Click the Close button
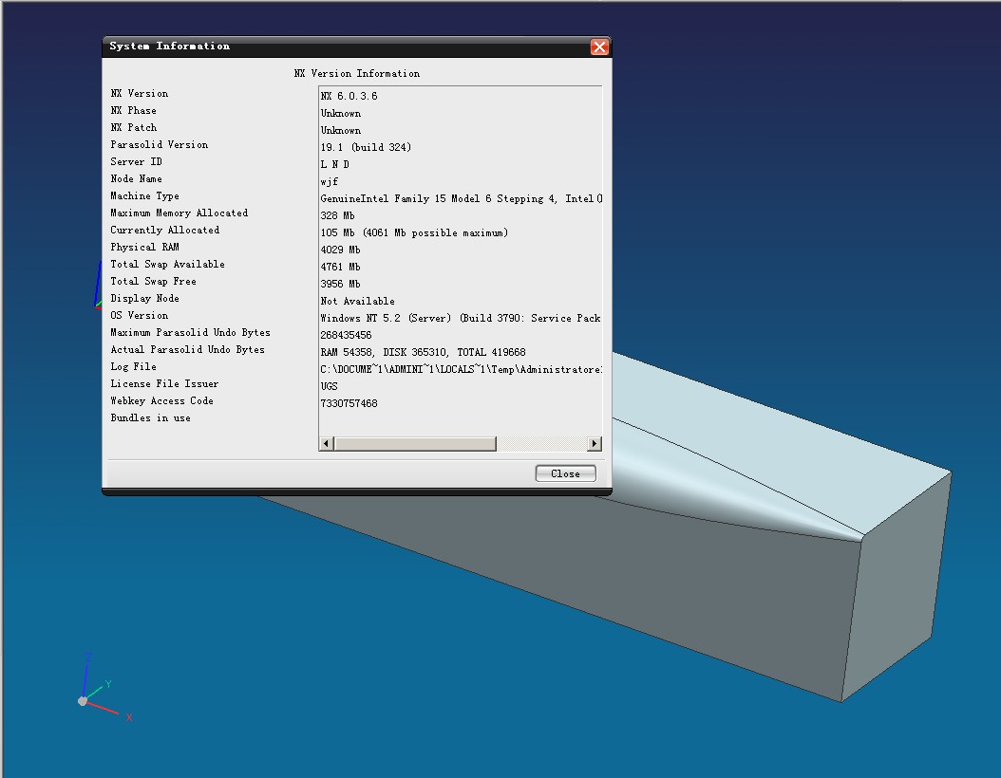 [x=565, y=473]
